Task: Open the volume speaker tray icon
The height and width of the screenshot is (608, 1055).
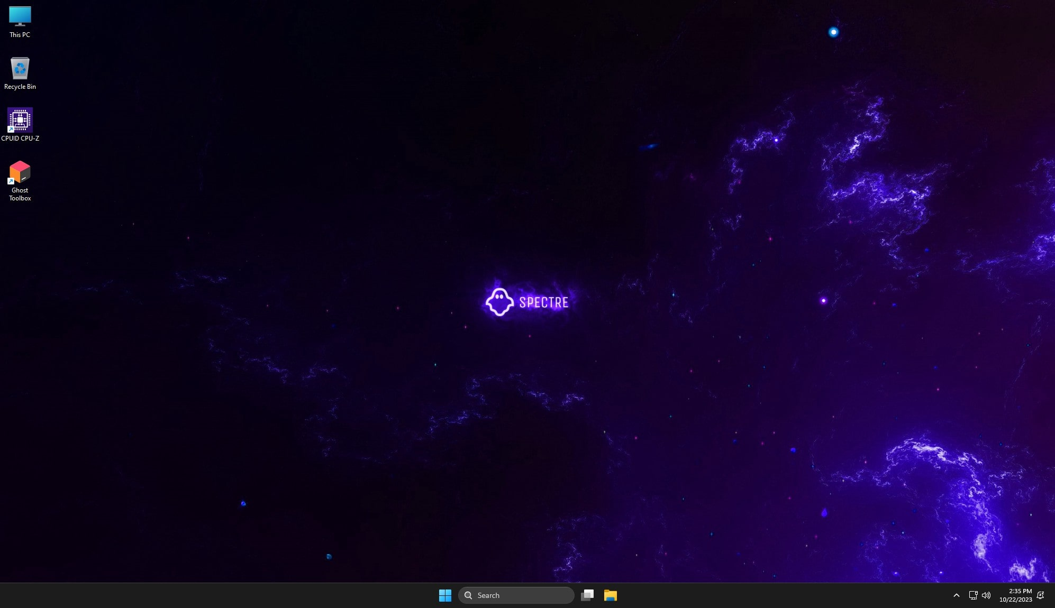Action: (986, 595)
